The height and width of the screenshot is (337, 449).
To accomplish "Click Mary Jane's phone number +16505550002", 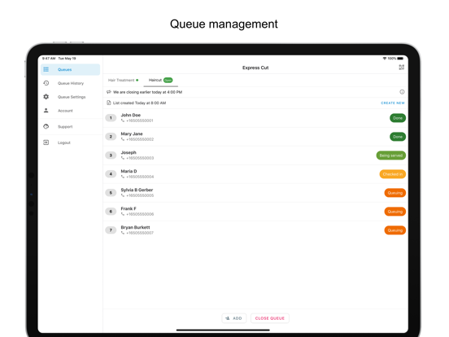I will pyautogui.click(x=140, y=139).
